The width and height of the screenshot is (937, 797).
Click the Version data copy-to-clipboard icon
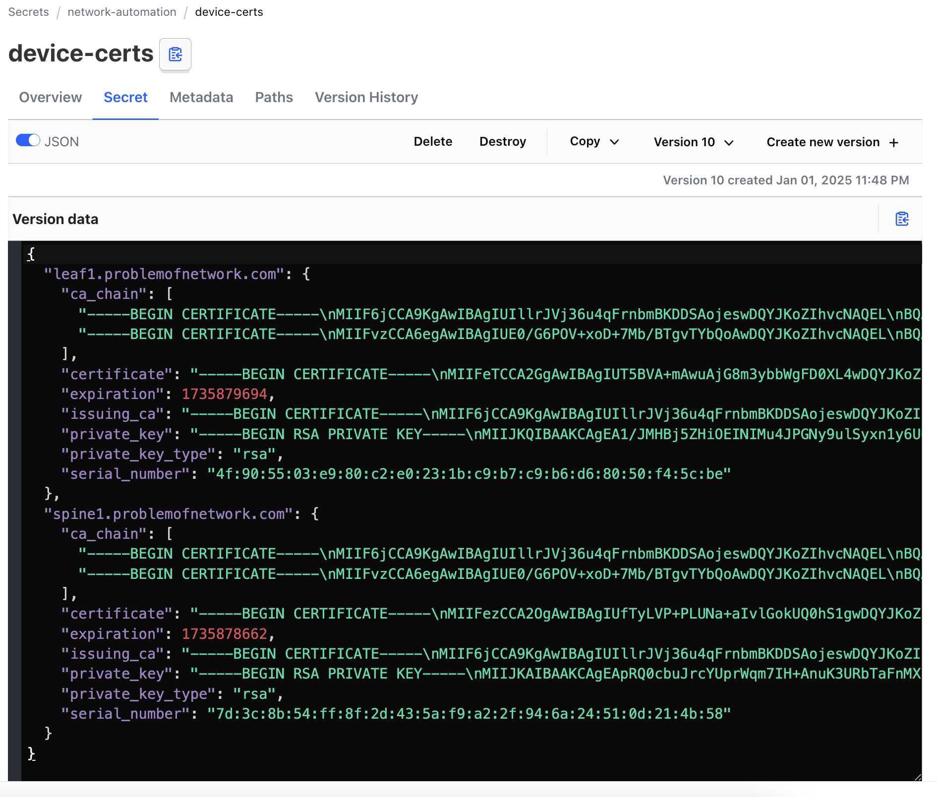(x=902, y=219)
